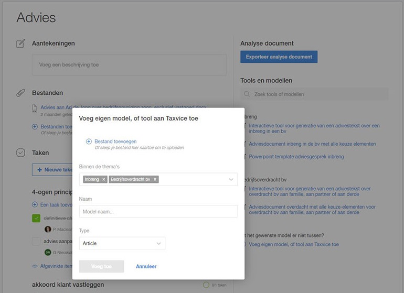Click the search magnifier icon in Tools en modellen
The image size is (404, 293).
click(x=247, y=94)
